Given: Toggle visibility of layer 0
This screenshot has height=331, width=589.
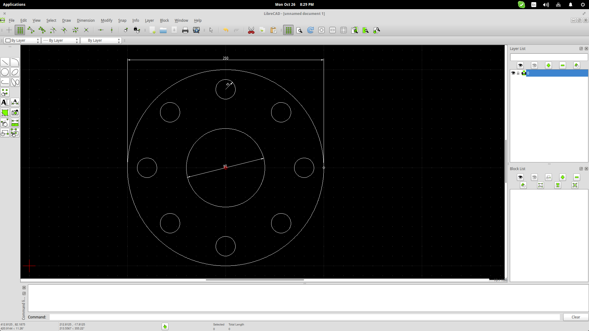Looking at the screenshot, I should click(513, 73).
